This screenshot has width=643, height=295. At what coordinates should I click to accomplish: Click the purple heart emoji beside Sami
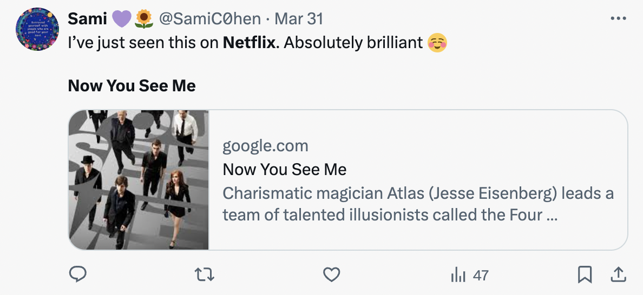122,19
